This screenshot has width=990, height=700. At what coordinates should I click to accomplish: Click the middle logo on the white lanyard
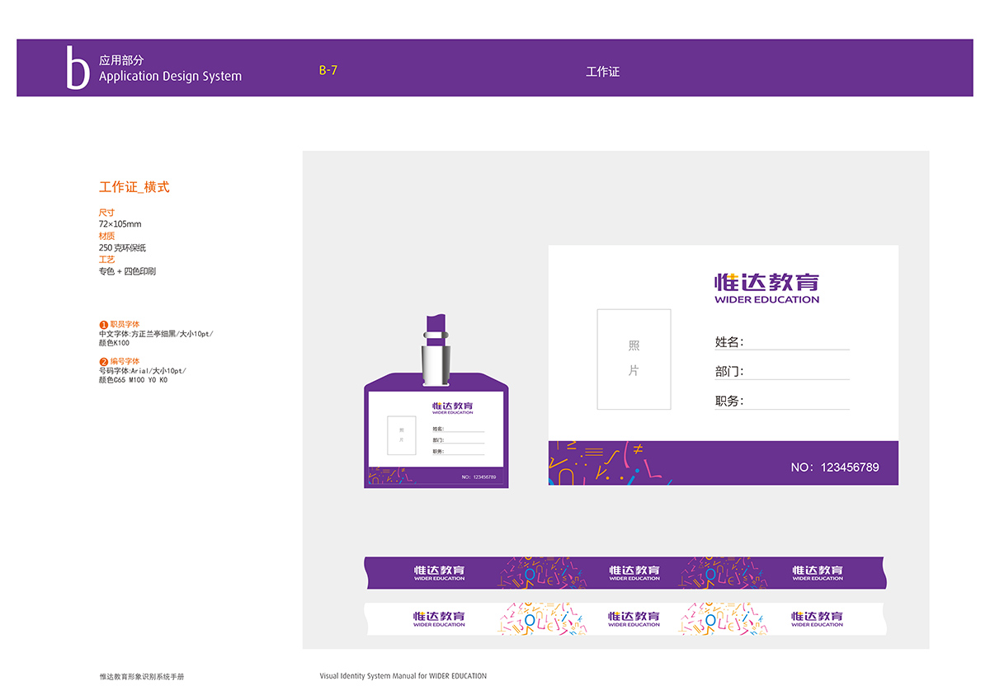634,618
